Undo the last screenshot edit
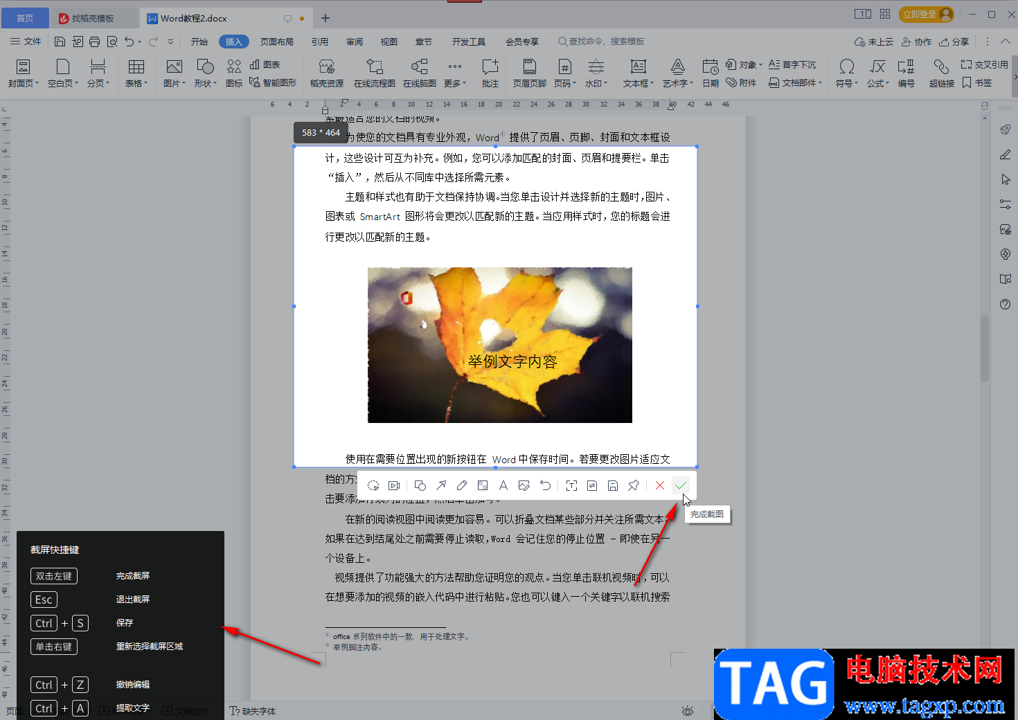This screenshot has height=720, width=1018. [x=546, y=485]
